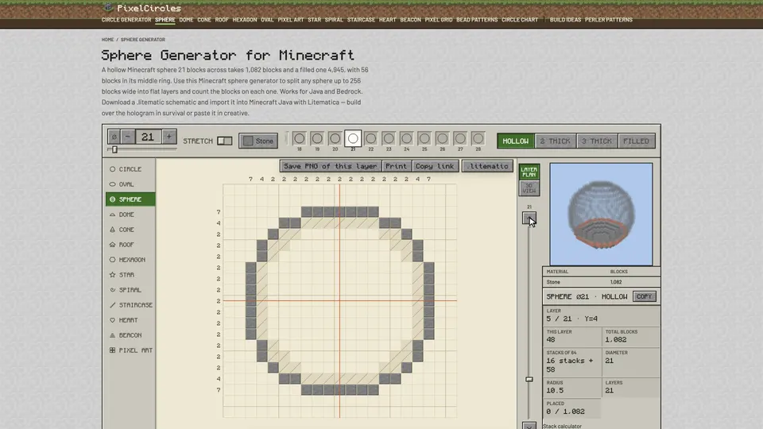Select the size 28 circle preset
Viewport: 763px width, 429px height.
point(478,138)
